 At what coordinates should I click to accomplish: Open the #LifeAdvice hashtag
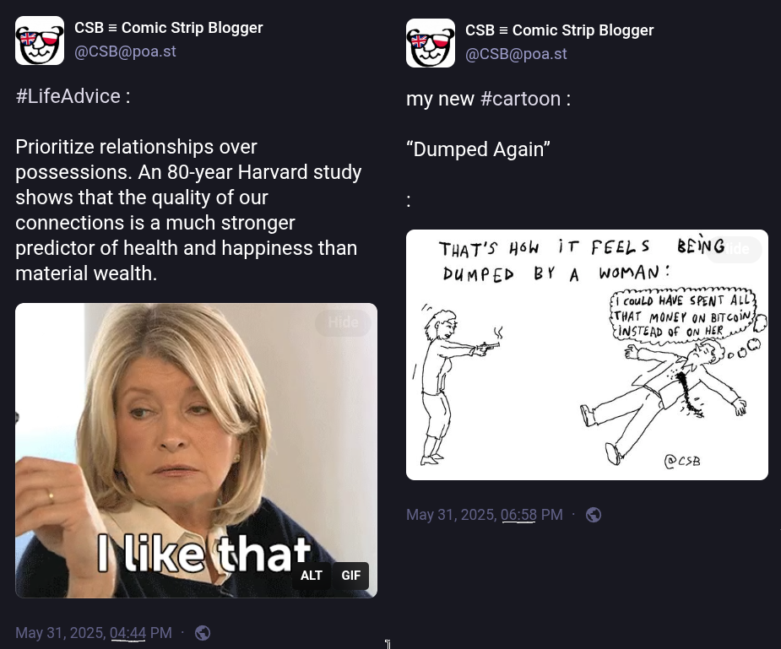point(68,96)
